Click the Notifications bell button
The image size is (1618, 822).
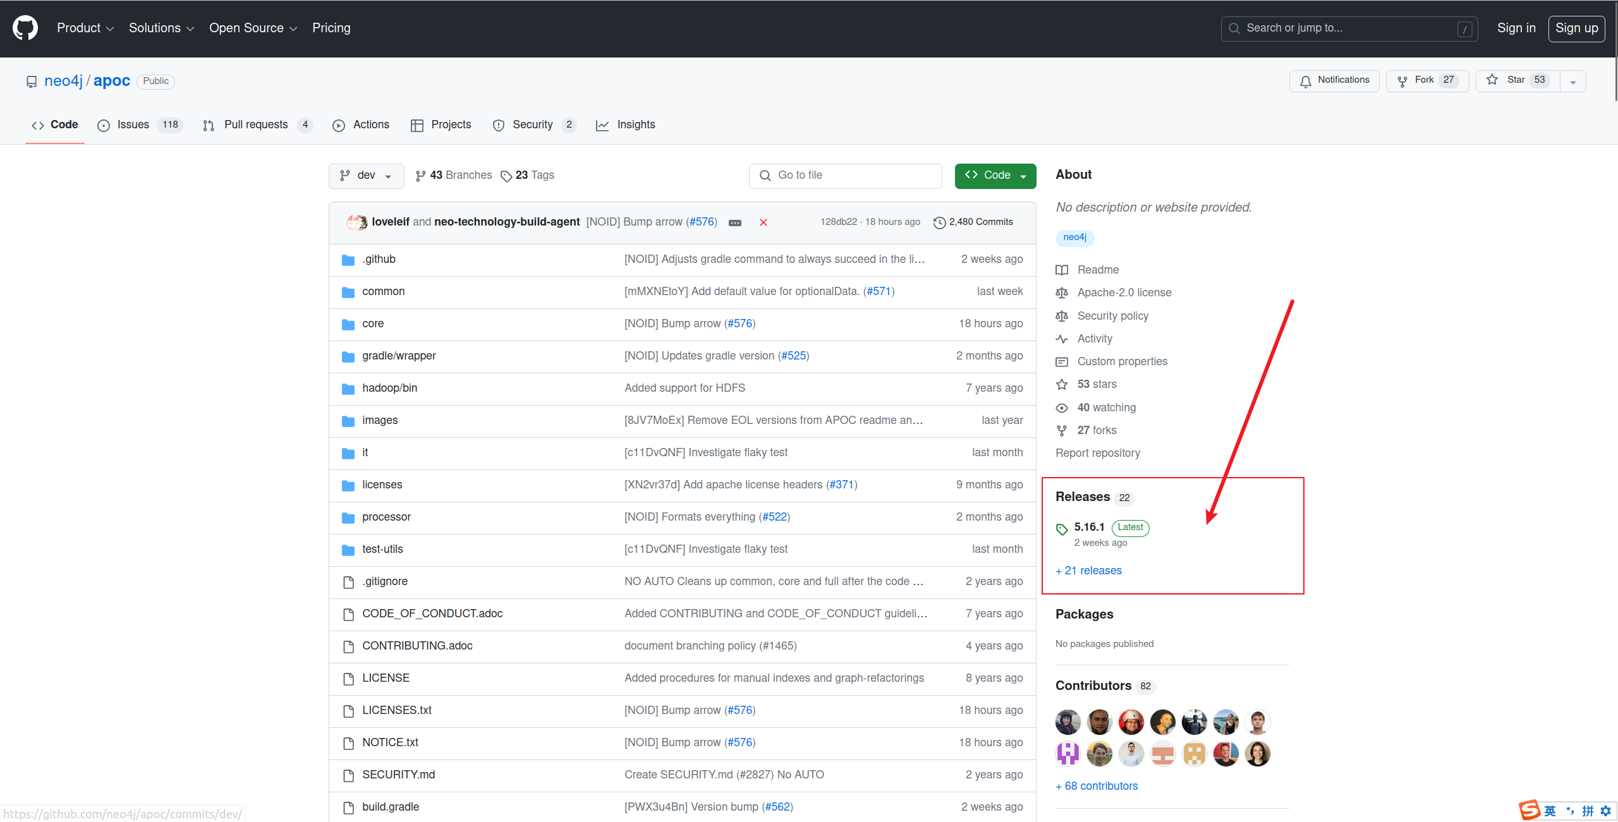click(1334, 80)
